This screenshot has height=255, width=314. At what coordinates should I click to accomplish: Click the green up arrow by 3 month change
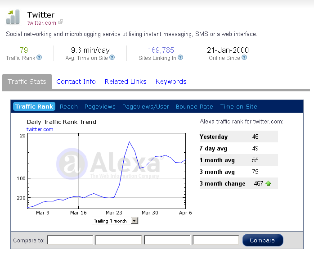(269, 183)
